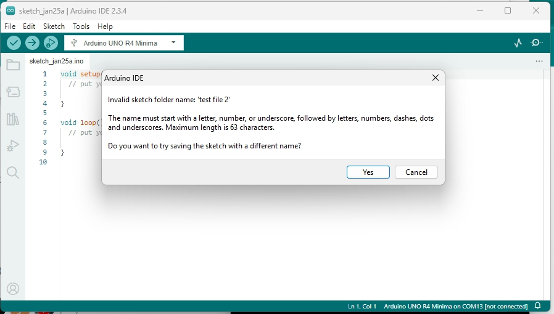Click Yes to save with different name

[x=368, y=172]
